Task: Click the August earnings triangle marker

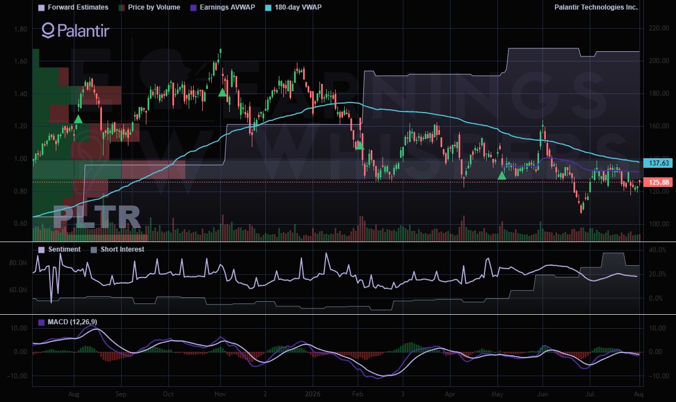Action: pos(78,119)
